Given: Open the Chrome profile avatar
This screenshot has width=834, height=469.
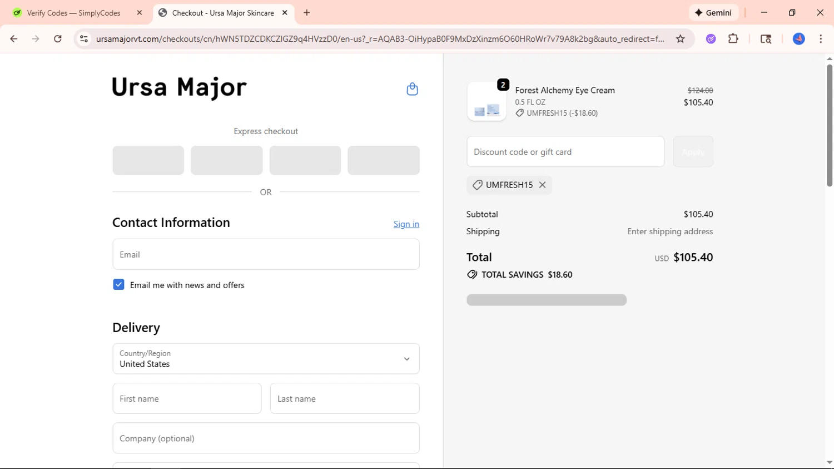Looking at the screenshot, I should coord(799,39).
